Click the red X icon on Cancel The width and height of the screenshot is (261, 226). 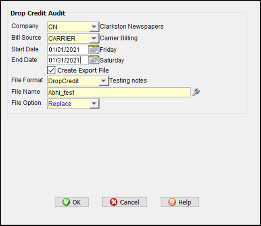pyautogui.click(x=114, y=202)
